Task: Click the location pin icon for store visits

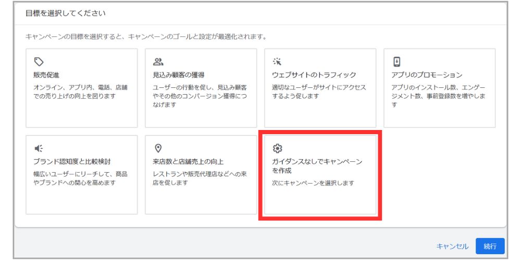Action: [158, 148]
